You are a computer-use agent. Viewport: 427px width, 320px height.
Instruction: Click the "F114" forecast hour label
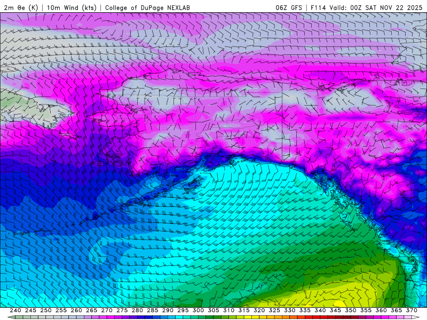point(318,7)
